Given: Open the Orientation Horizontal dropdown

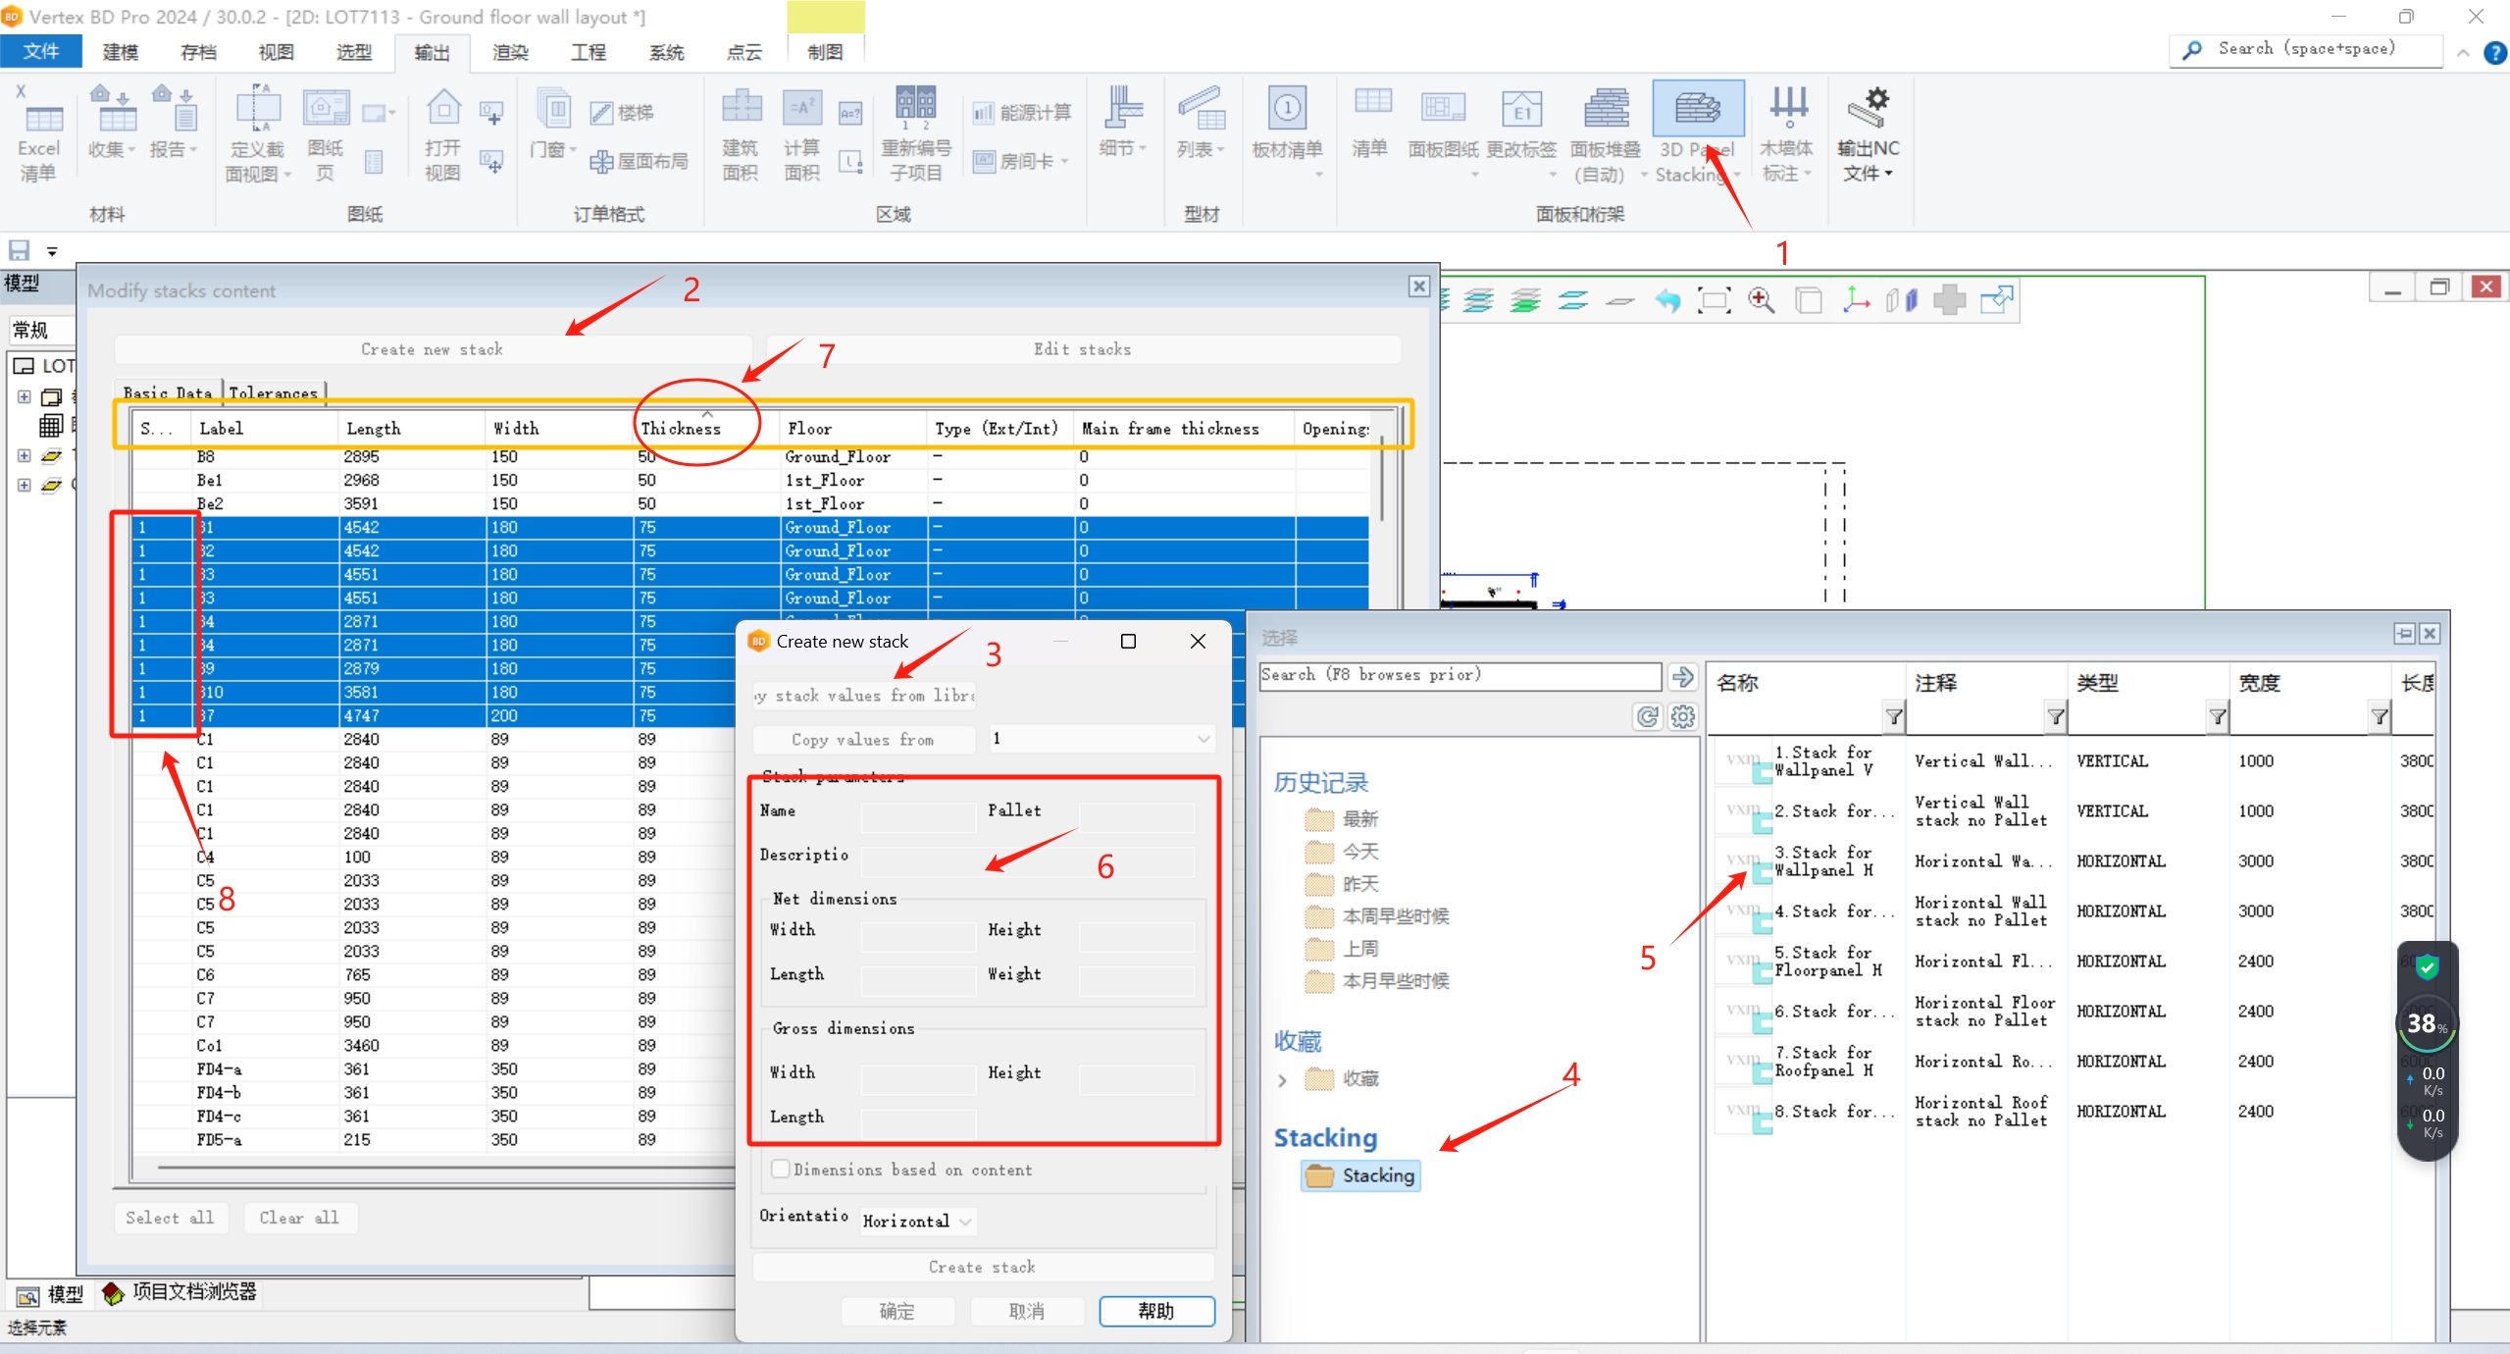Looking at the screenshot, I should click(x=917, y=1221).
